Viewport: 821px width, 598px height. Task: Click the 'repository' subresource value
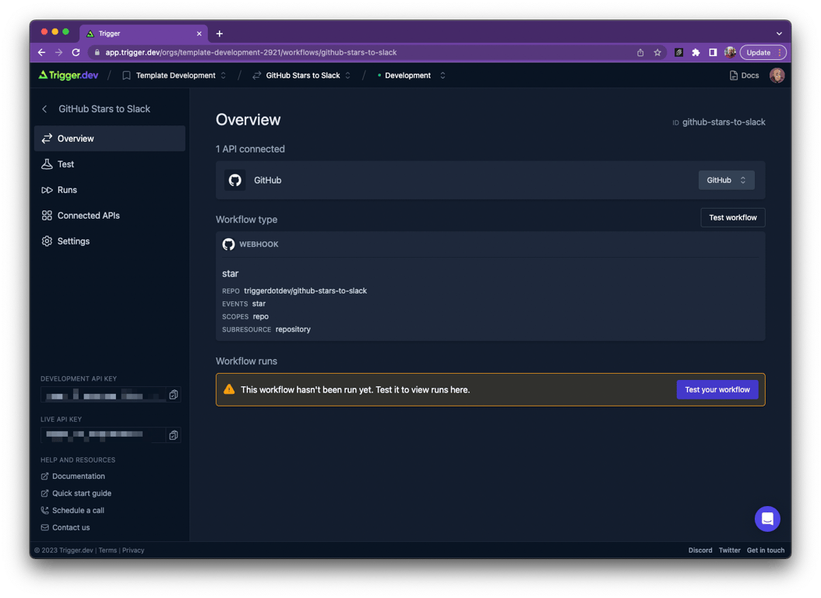click(x=293, y=329)
